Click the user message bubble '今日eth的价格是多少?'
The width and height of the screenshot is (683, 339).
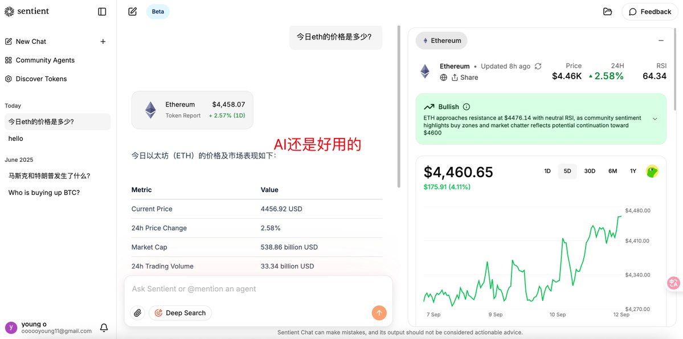[x=336, y=37]
